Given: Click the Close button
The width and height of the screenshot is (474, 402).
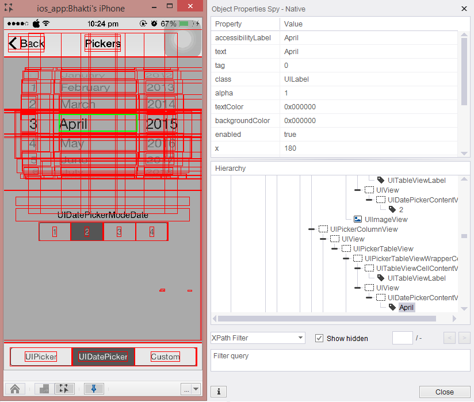Looking at the screenshot, I should tap(444, 392).
